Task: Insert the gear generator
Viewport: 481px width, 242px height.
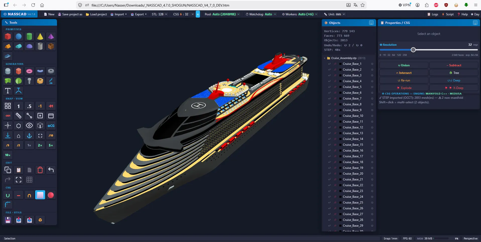Action: click(x=51, y=71)
